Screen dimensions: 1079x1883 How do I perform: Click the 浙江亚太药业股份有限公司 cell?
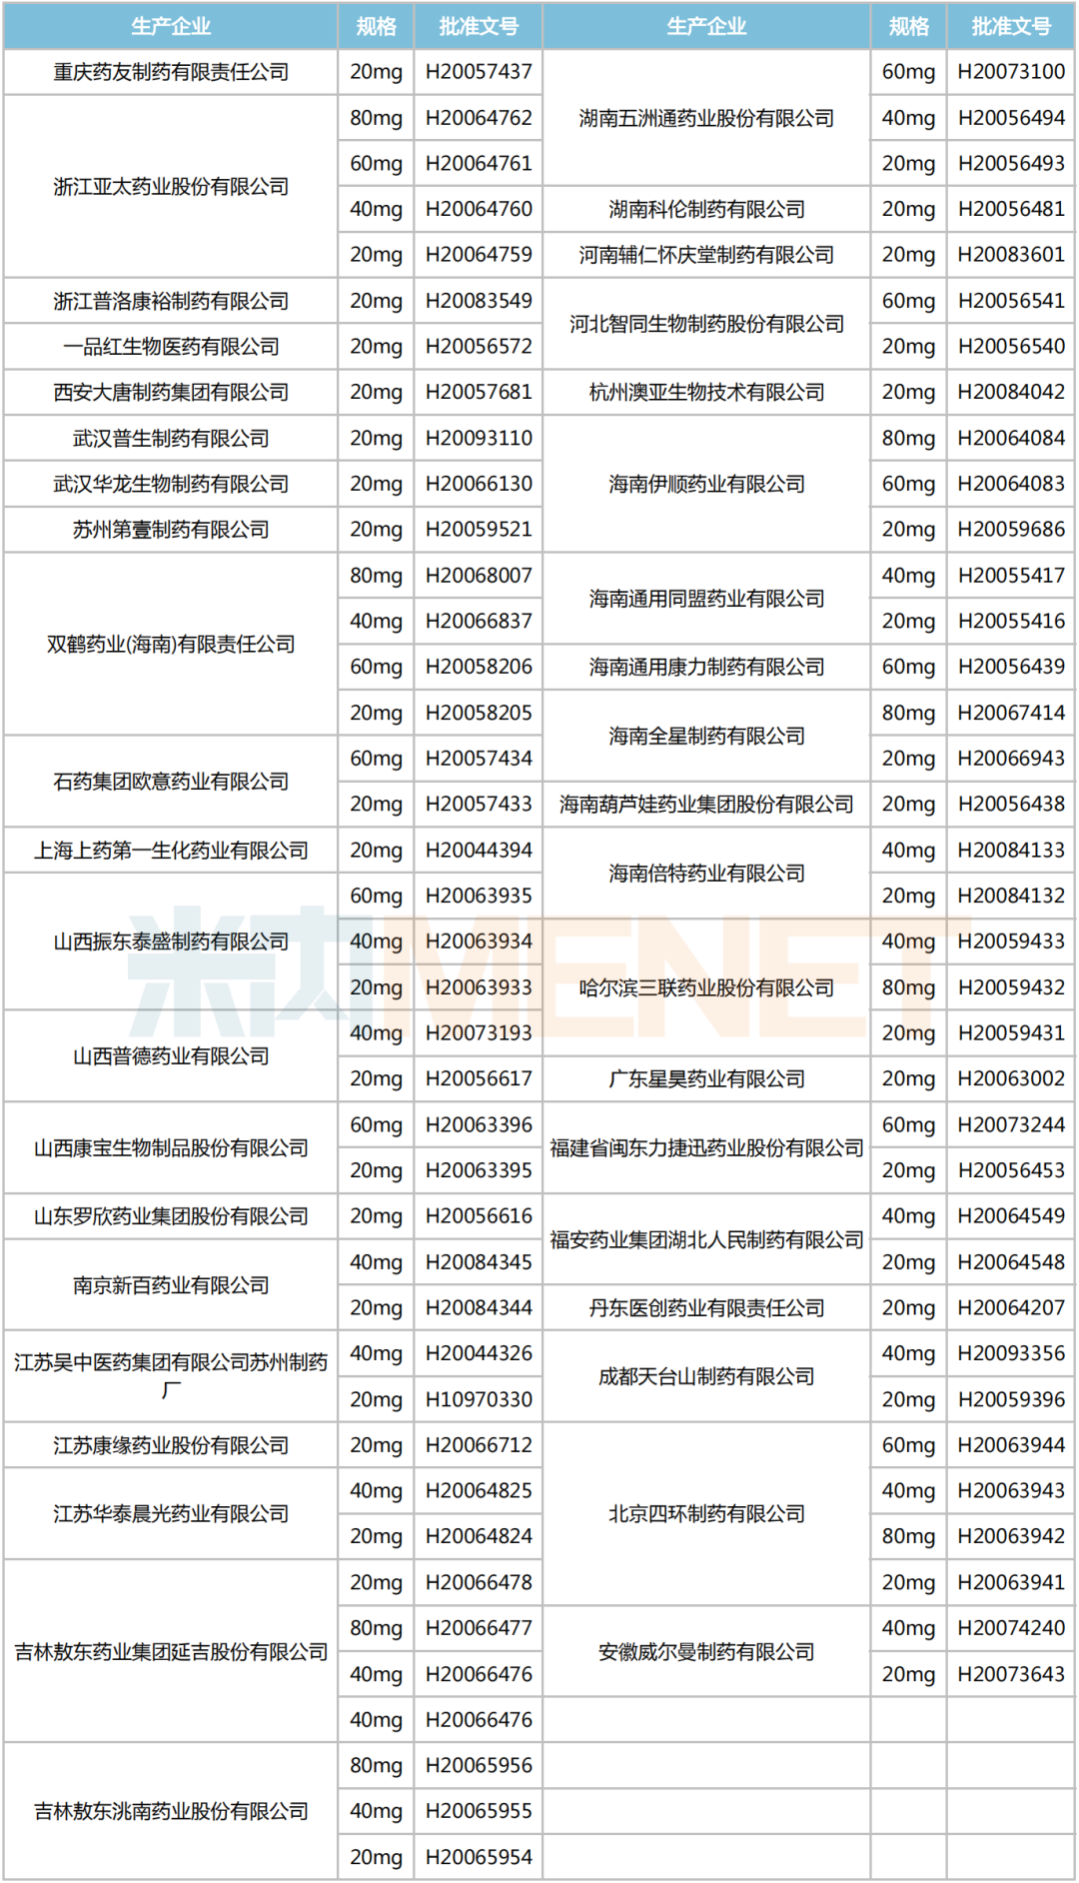[x=171, y=187]
